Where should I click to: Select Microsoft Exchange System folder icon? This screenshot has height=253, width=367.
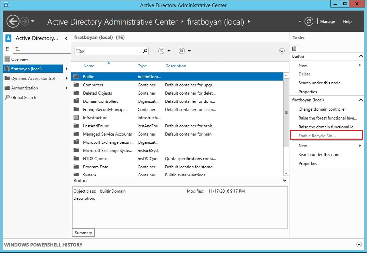coord(76,150)
